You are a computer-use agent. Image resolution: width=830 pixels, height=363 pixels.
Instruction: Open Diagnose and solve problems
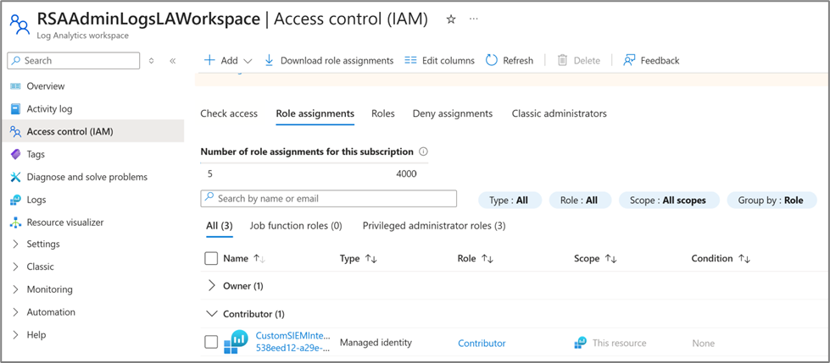(x=86, y=177)
